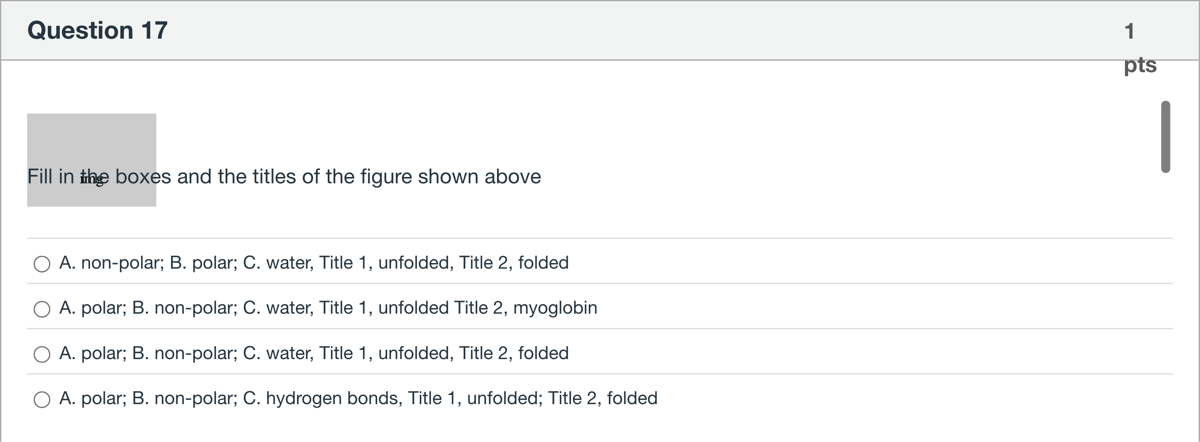Click the 'img' alt text on the placeholder
Viewport: 1200px width, 442px height.
pos(91,179)
